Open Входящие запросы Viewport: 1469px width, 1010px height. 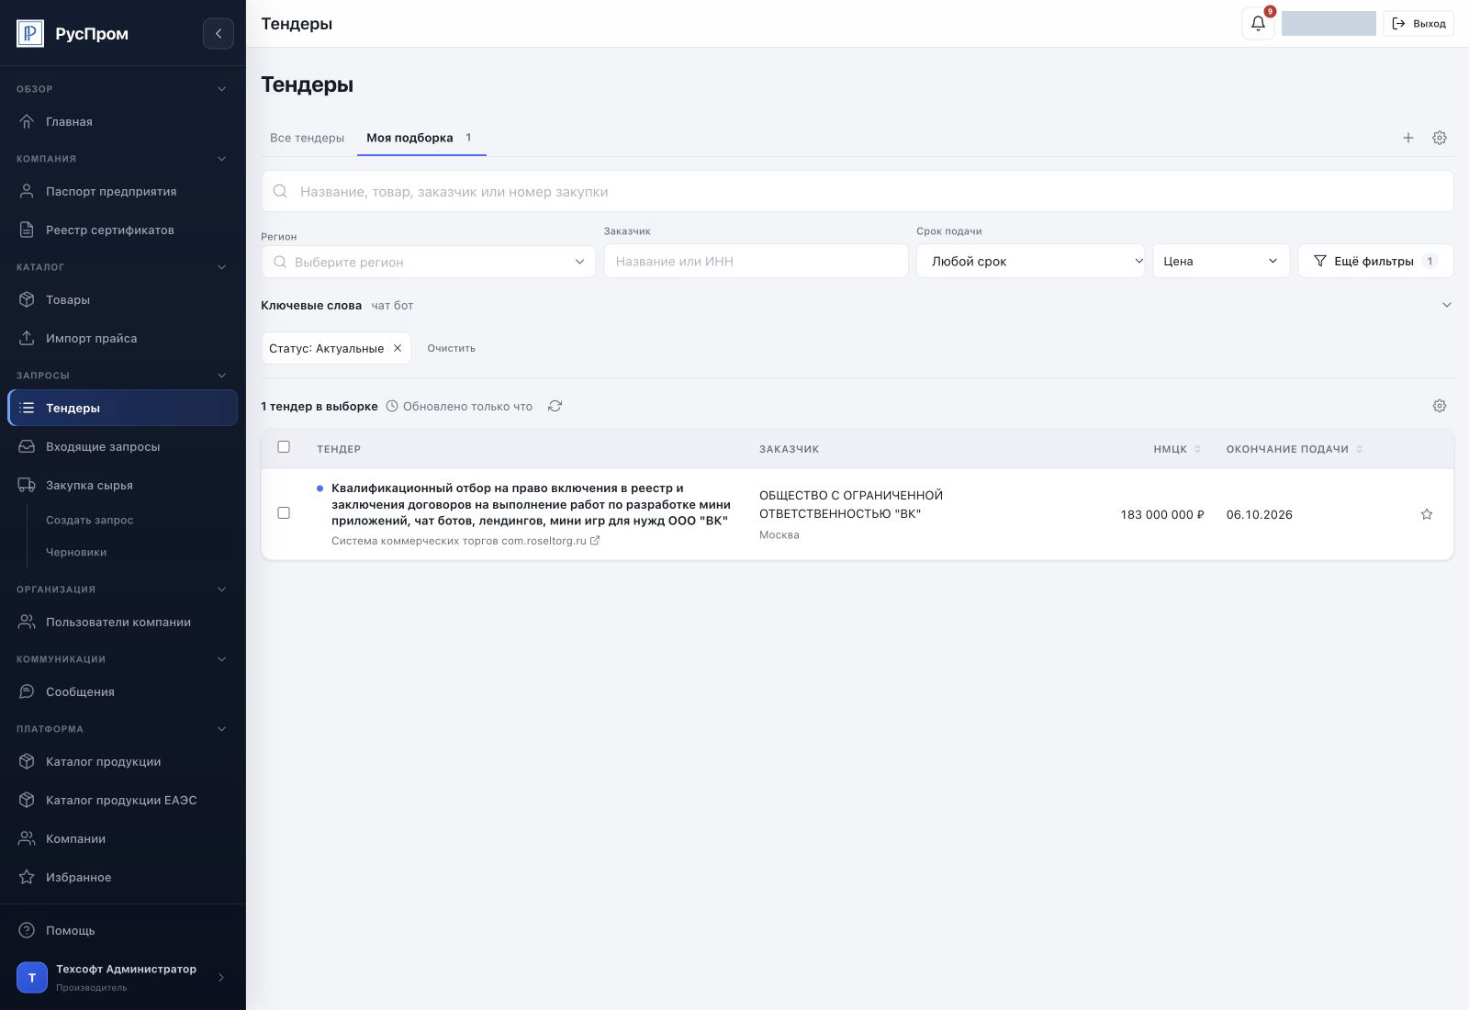pos(123,446)
